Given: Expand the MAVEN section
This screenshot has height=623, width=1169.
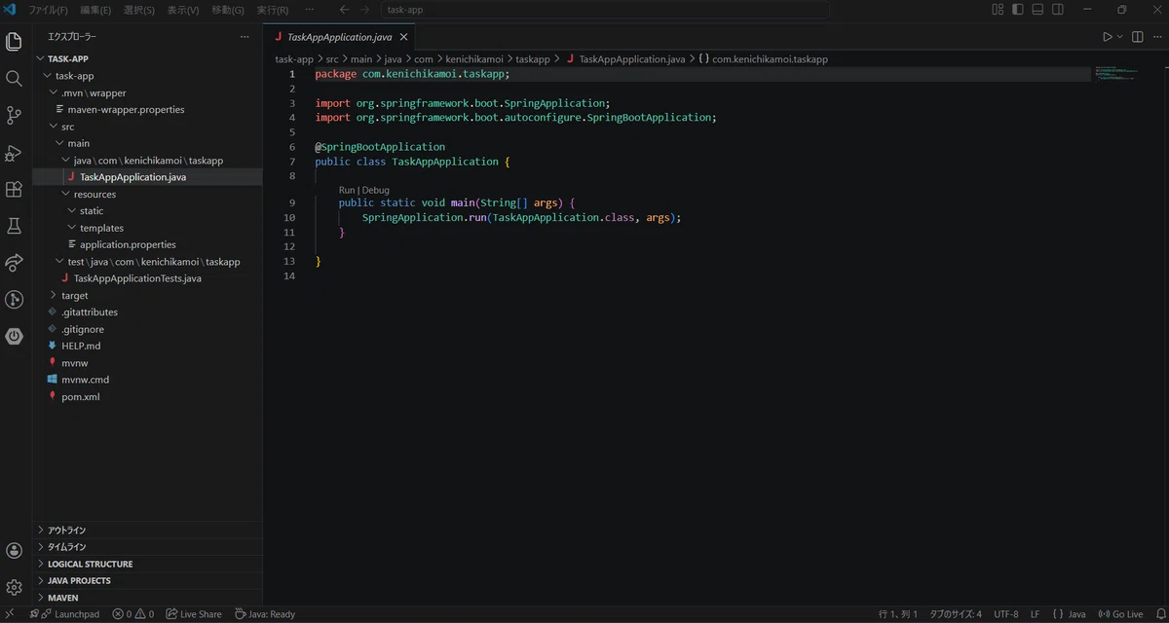Looking at the screenshot, I should pos(146,597).
